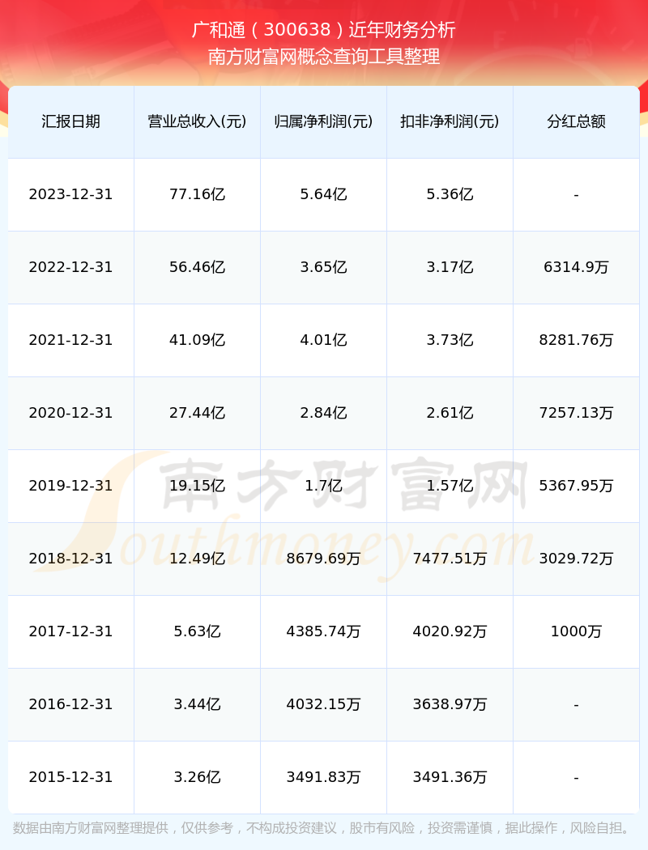Click dividend value 3029.72万
Viewport: 648px width, 850px height.
pos(577,559)
